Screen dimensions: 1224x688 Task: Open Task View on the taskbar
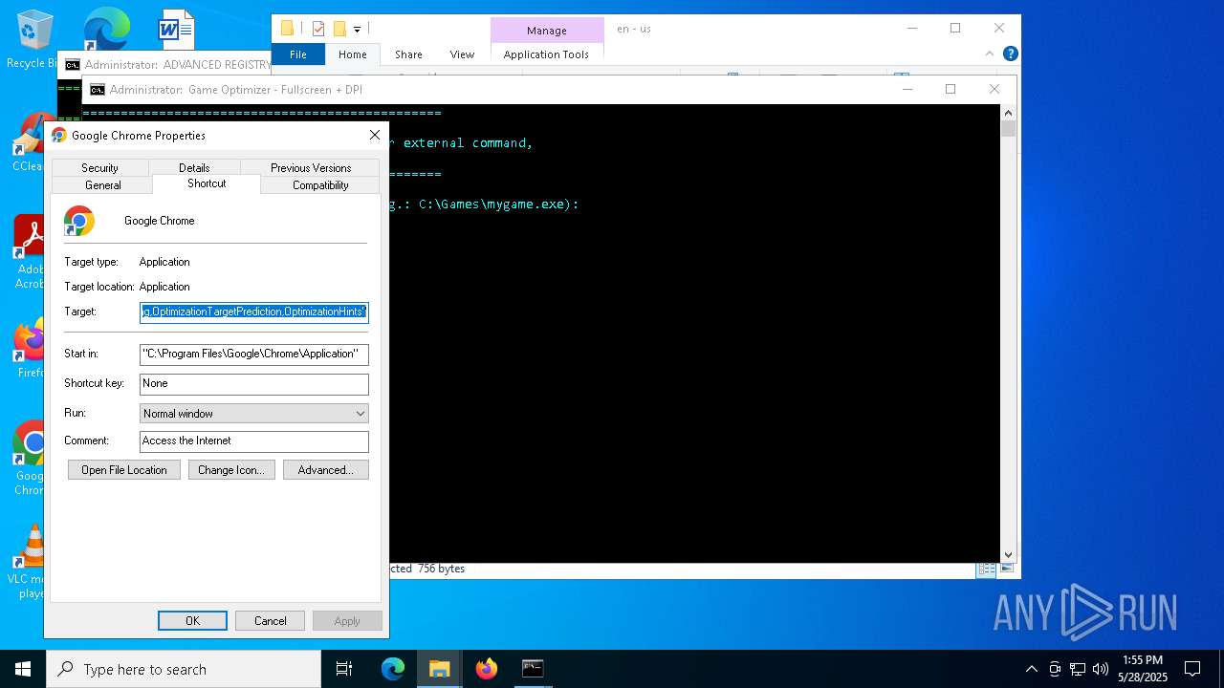(344, 669)
